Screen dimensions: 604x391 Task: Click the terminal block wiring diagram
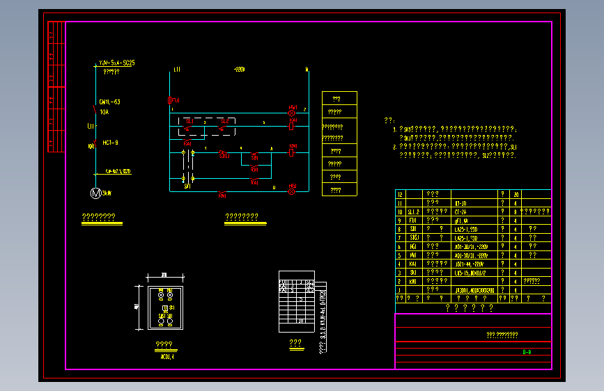pyautogui.click(x=297, y=302)
